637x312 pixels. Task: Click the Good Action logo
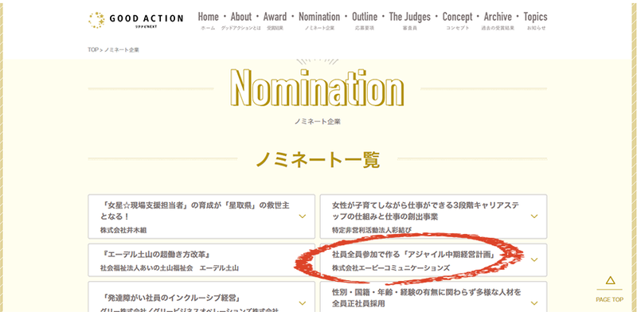coord(135,20)
